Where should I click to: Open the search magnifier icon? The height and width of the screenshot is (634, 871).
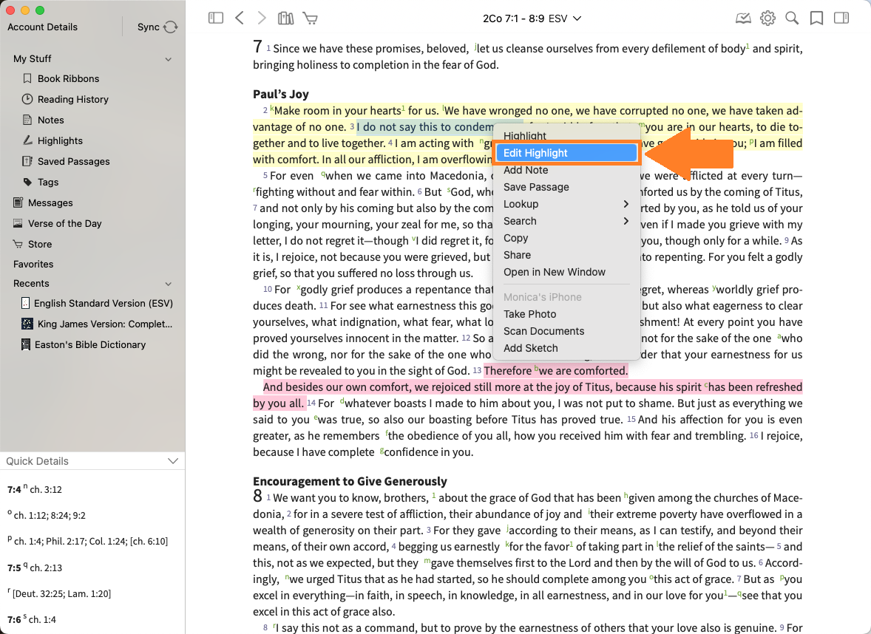click(792, 18)
